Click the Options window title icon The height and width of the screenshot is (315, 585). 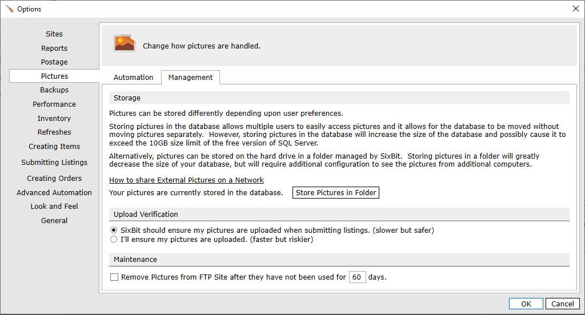[10, 9]
